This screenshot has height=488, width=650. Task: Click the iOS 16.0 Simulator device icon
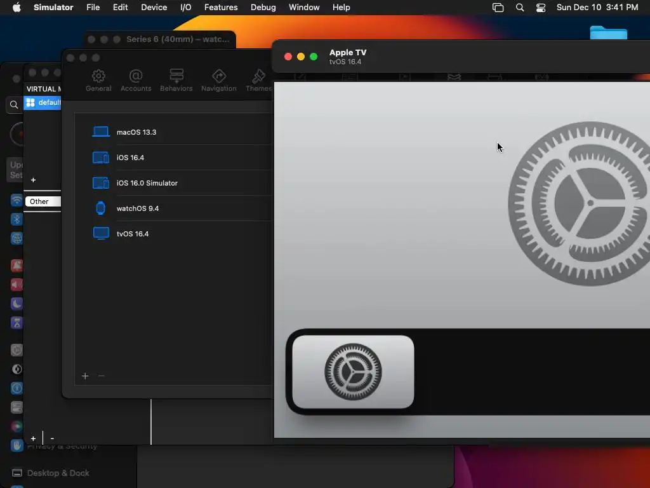tap(101, 182)
